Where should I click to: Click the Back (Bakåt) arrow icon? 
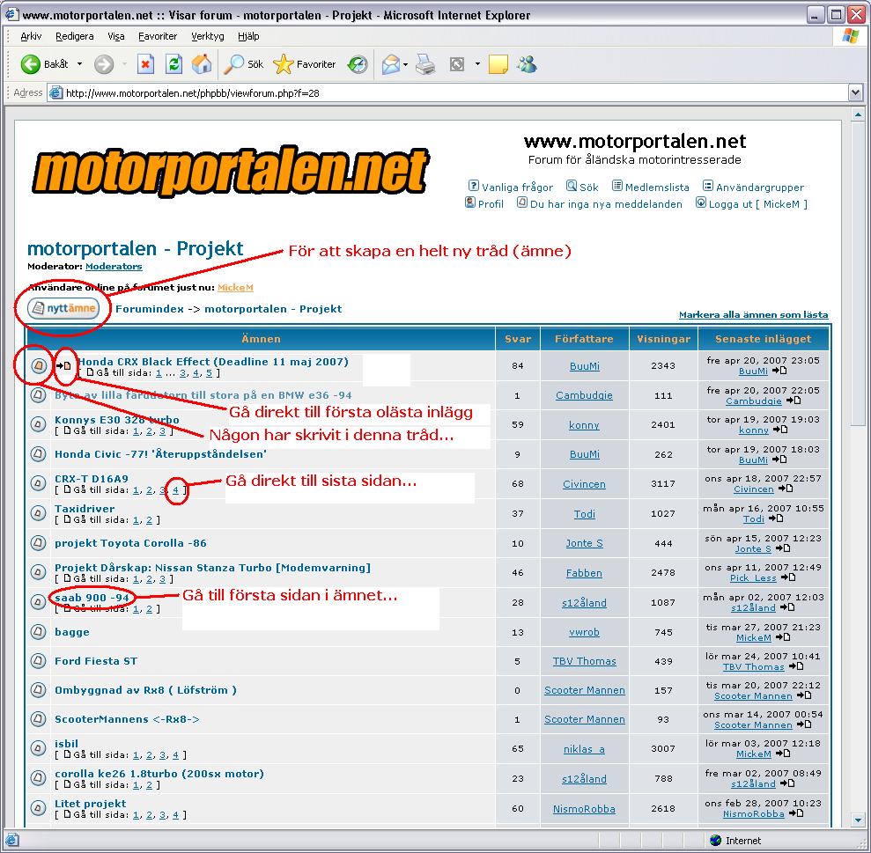(31, 64)
